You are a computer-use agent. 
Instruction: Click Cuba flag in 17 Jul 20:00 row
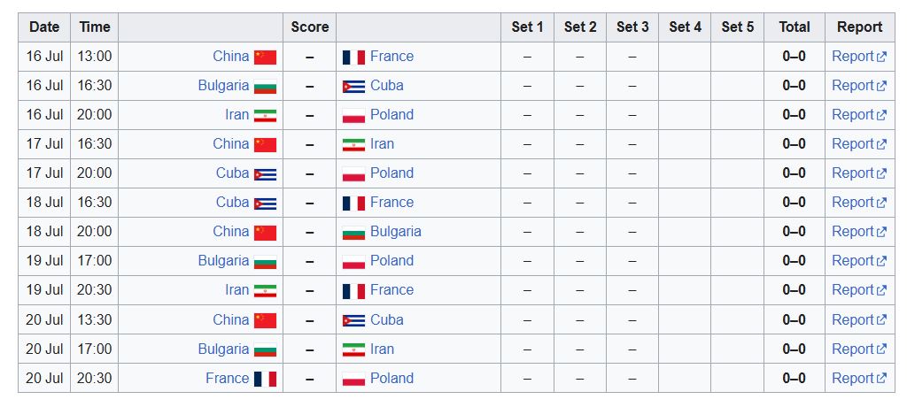click(x=265, y=174)
